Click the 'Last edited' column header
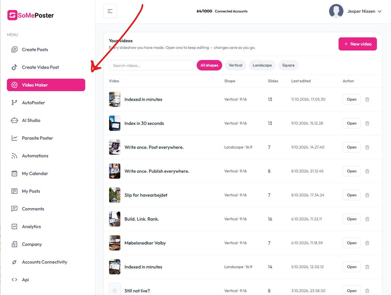This screenshot has height=295, width=391. click(301, 81)
